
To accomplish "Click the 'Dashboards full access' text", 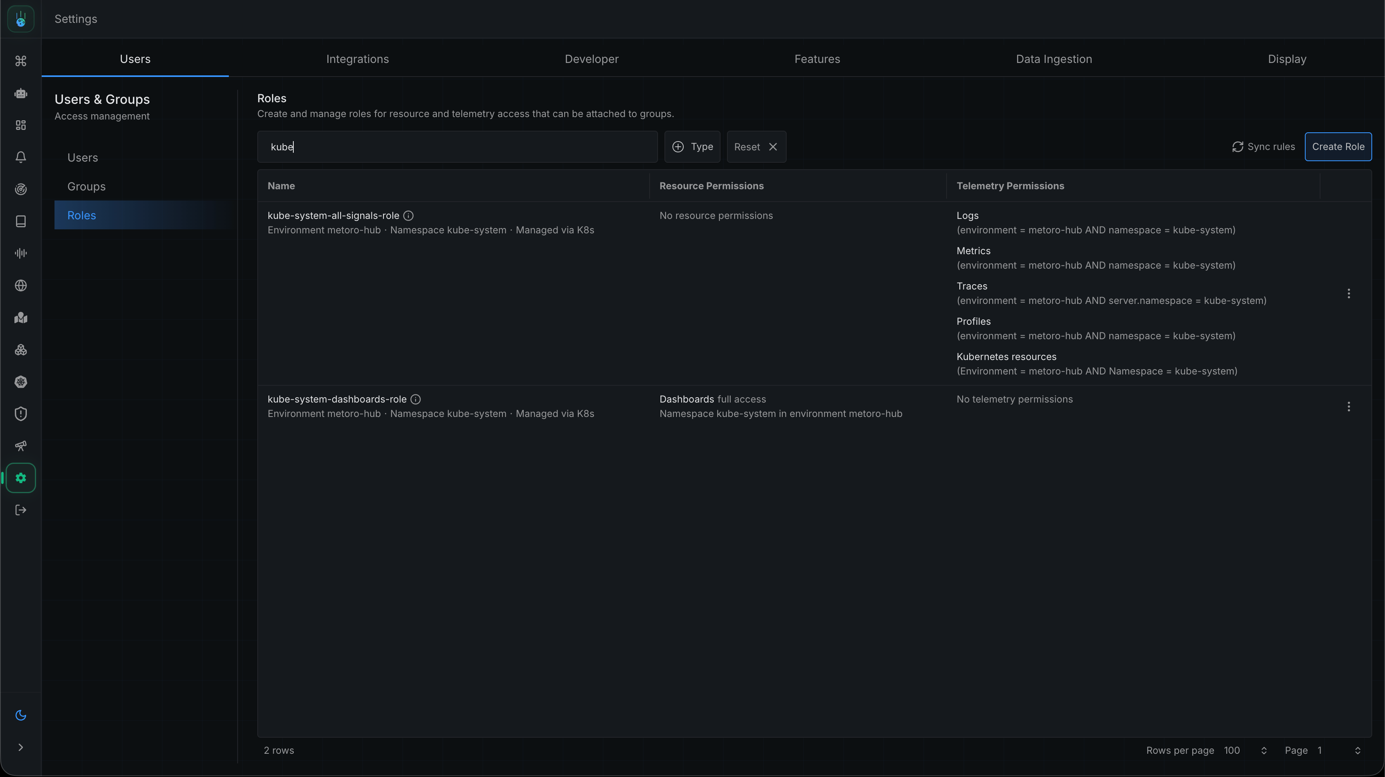I will click(713, 399).
